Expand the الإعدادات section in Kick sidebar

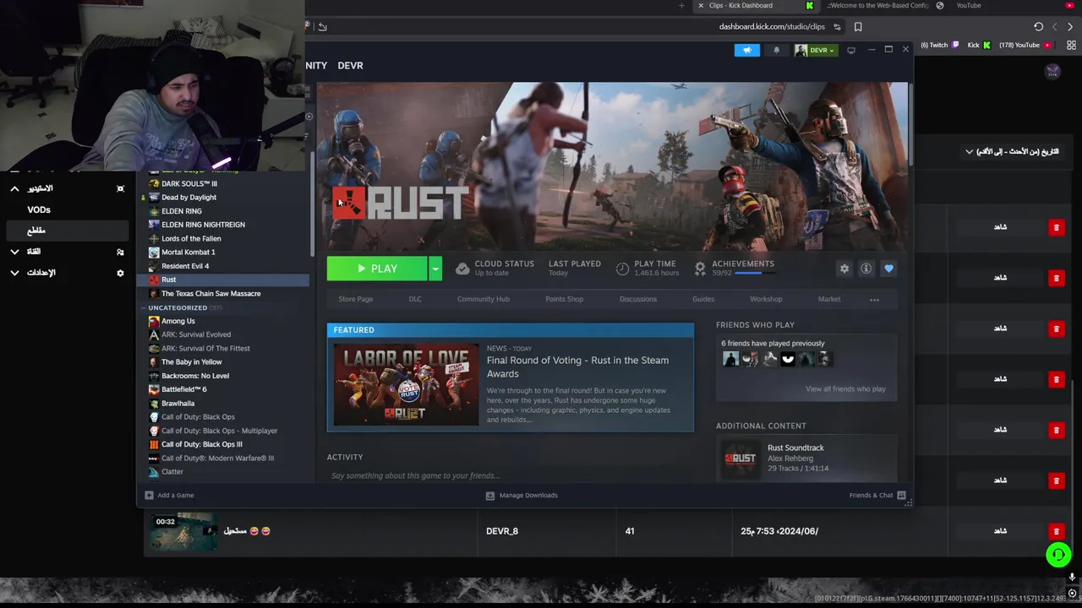pos(14,273)
